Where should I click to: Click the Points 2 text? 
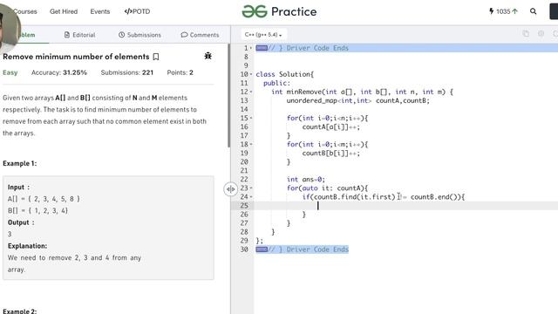click(x=180, y=72)
